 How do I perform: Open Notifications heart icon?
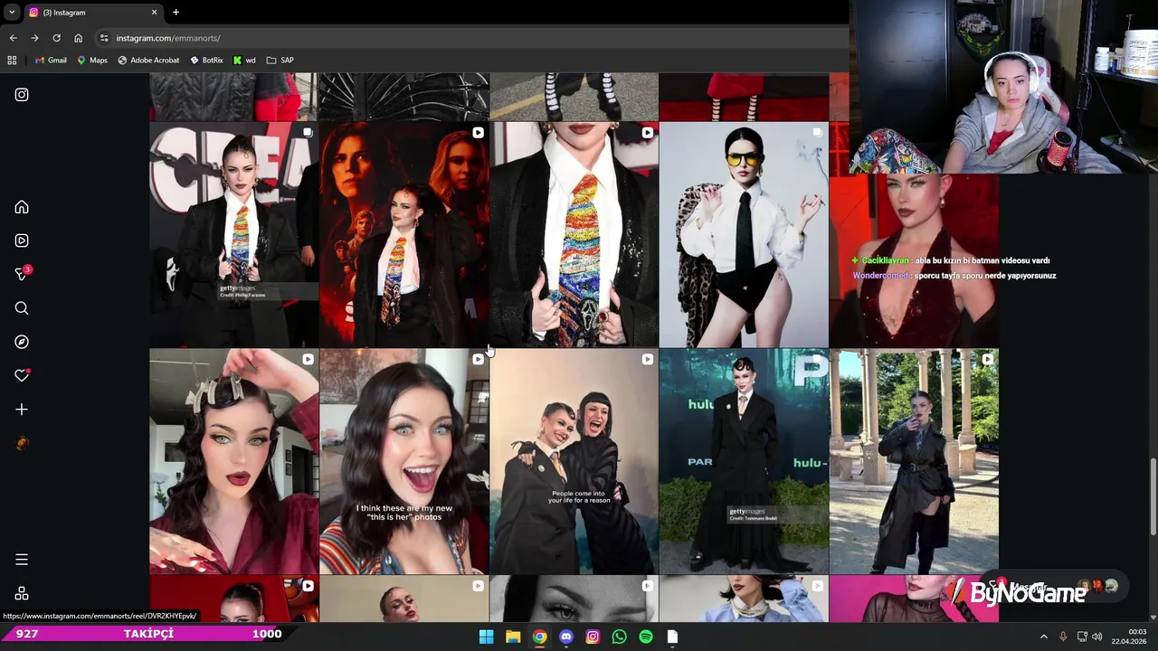coord(22,375)
